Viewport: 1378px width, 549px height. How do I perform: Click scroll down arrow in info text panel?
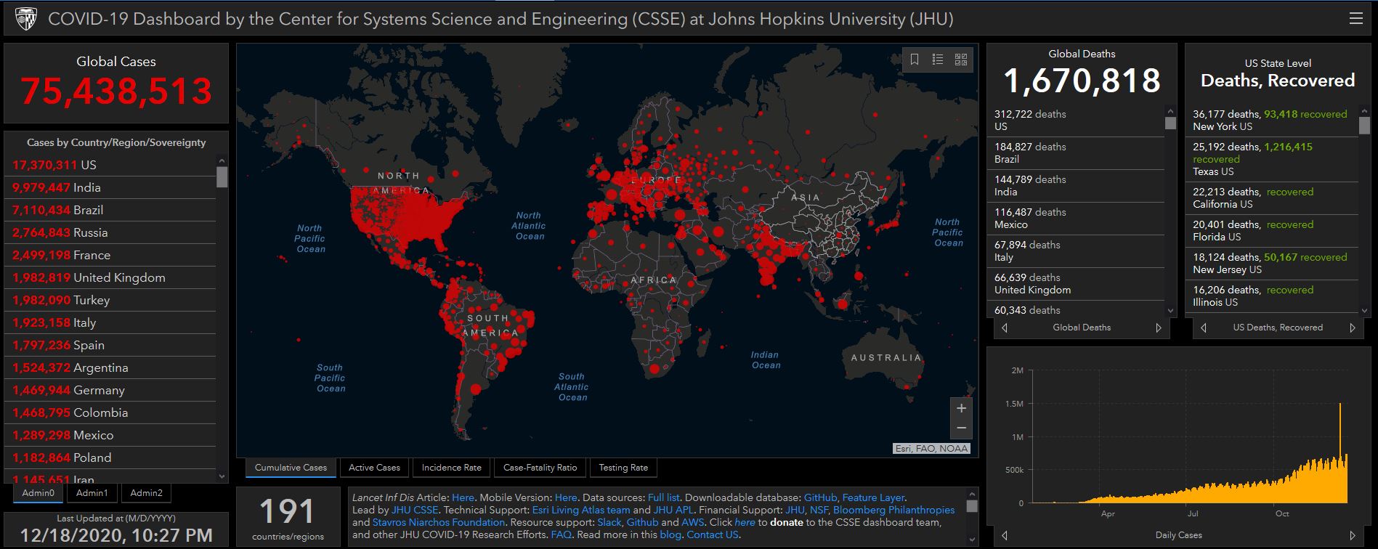972,540
